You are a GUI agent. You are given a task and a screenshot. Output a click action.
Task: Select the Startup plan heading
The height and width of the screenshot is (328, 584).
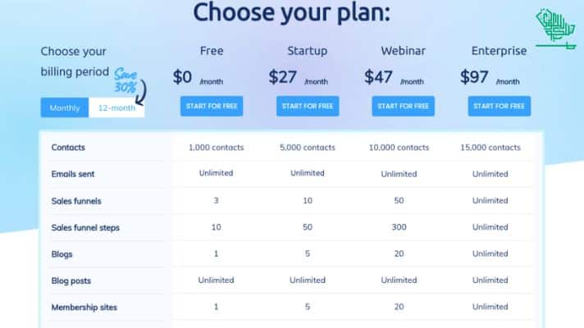308,51
